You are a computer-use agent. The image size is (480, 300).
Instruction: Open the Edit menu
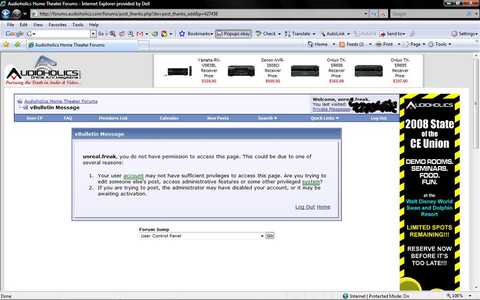click(x=24, y=25)
